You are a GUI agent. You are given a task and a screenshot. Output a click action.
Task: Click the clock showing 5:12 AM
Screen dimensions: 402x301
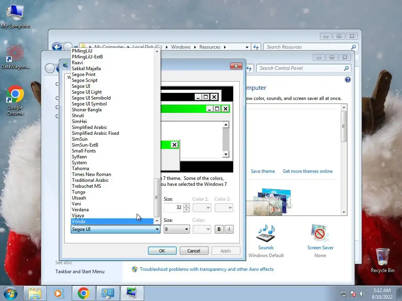[x=382, y=290]
